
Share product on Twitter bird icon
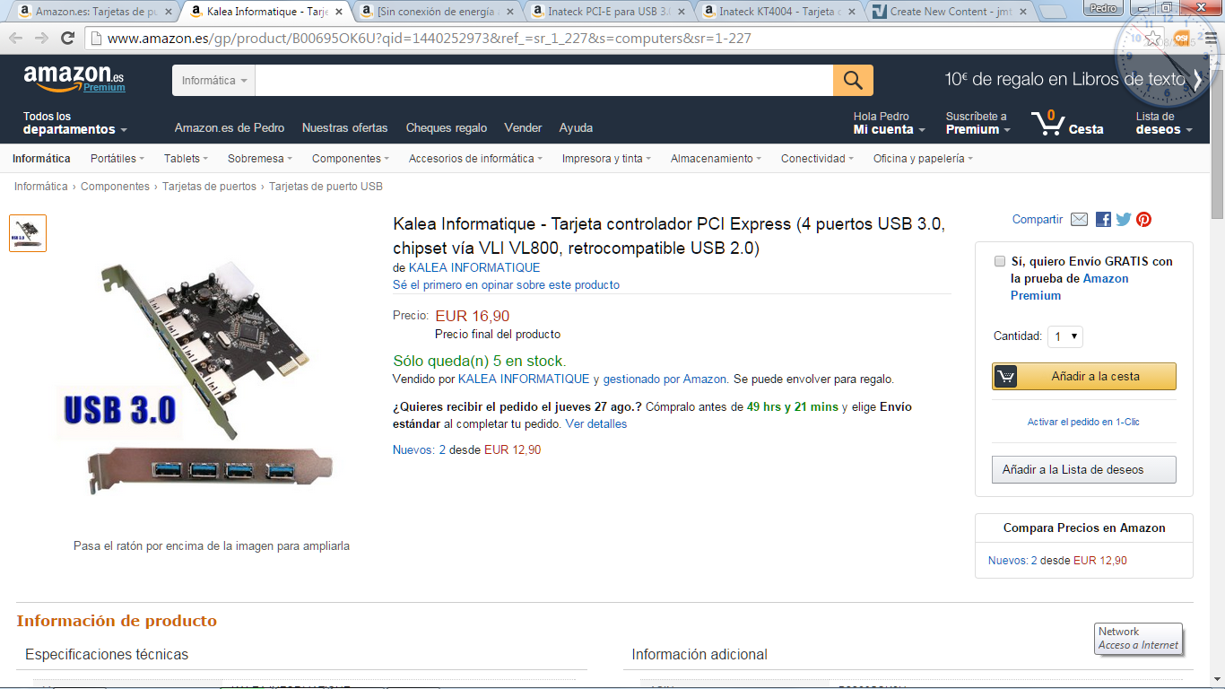(1124, 220)
